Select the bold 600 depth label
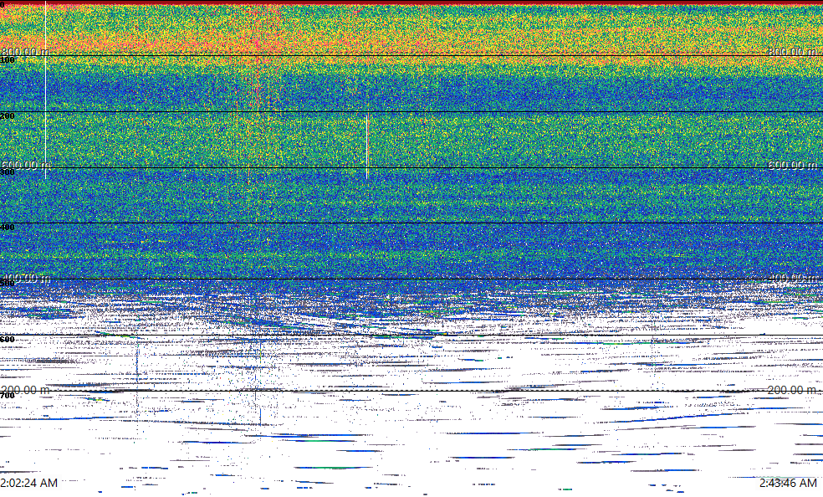 coord(8,340)
